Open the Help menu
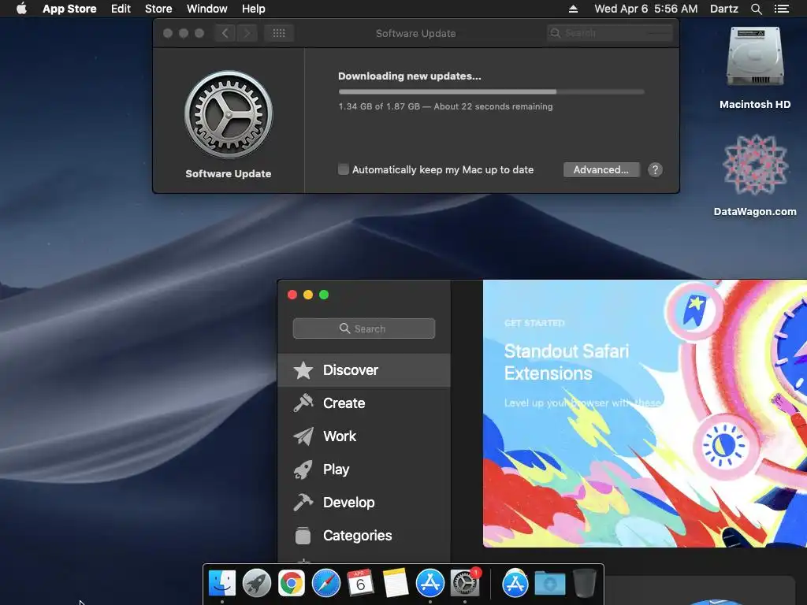The height and width of the screenshot is (605, 807). tap(254, 9)
